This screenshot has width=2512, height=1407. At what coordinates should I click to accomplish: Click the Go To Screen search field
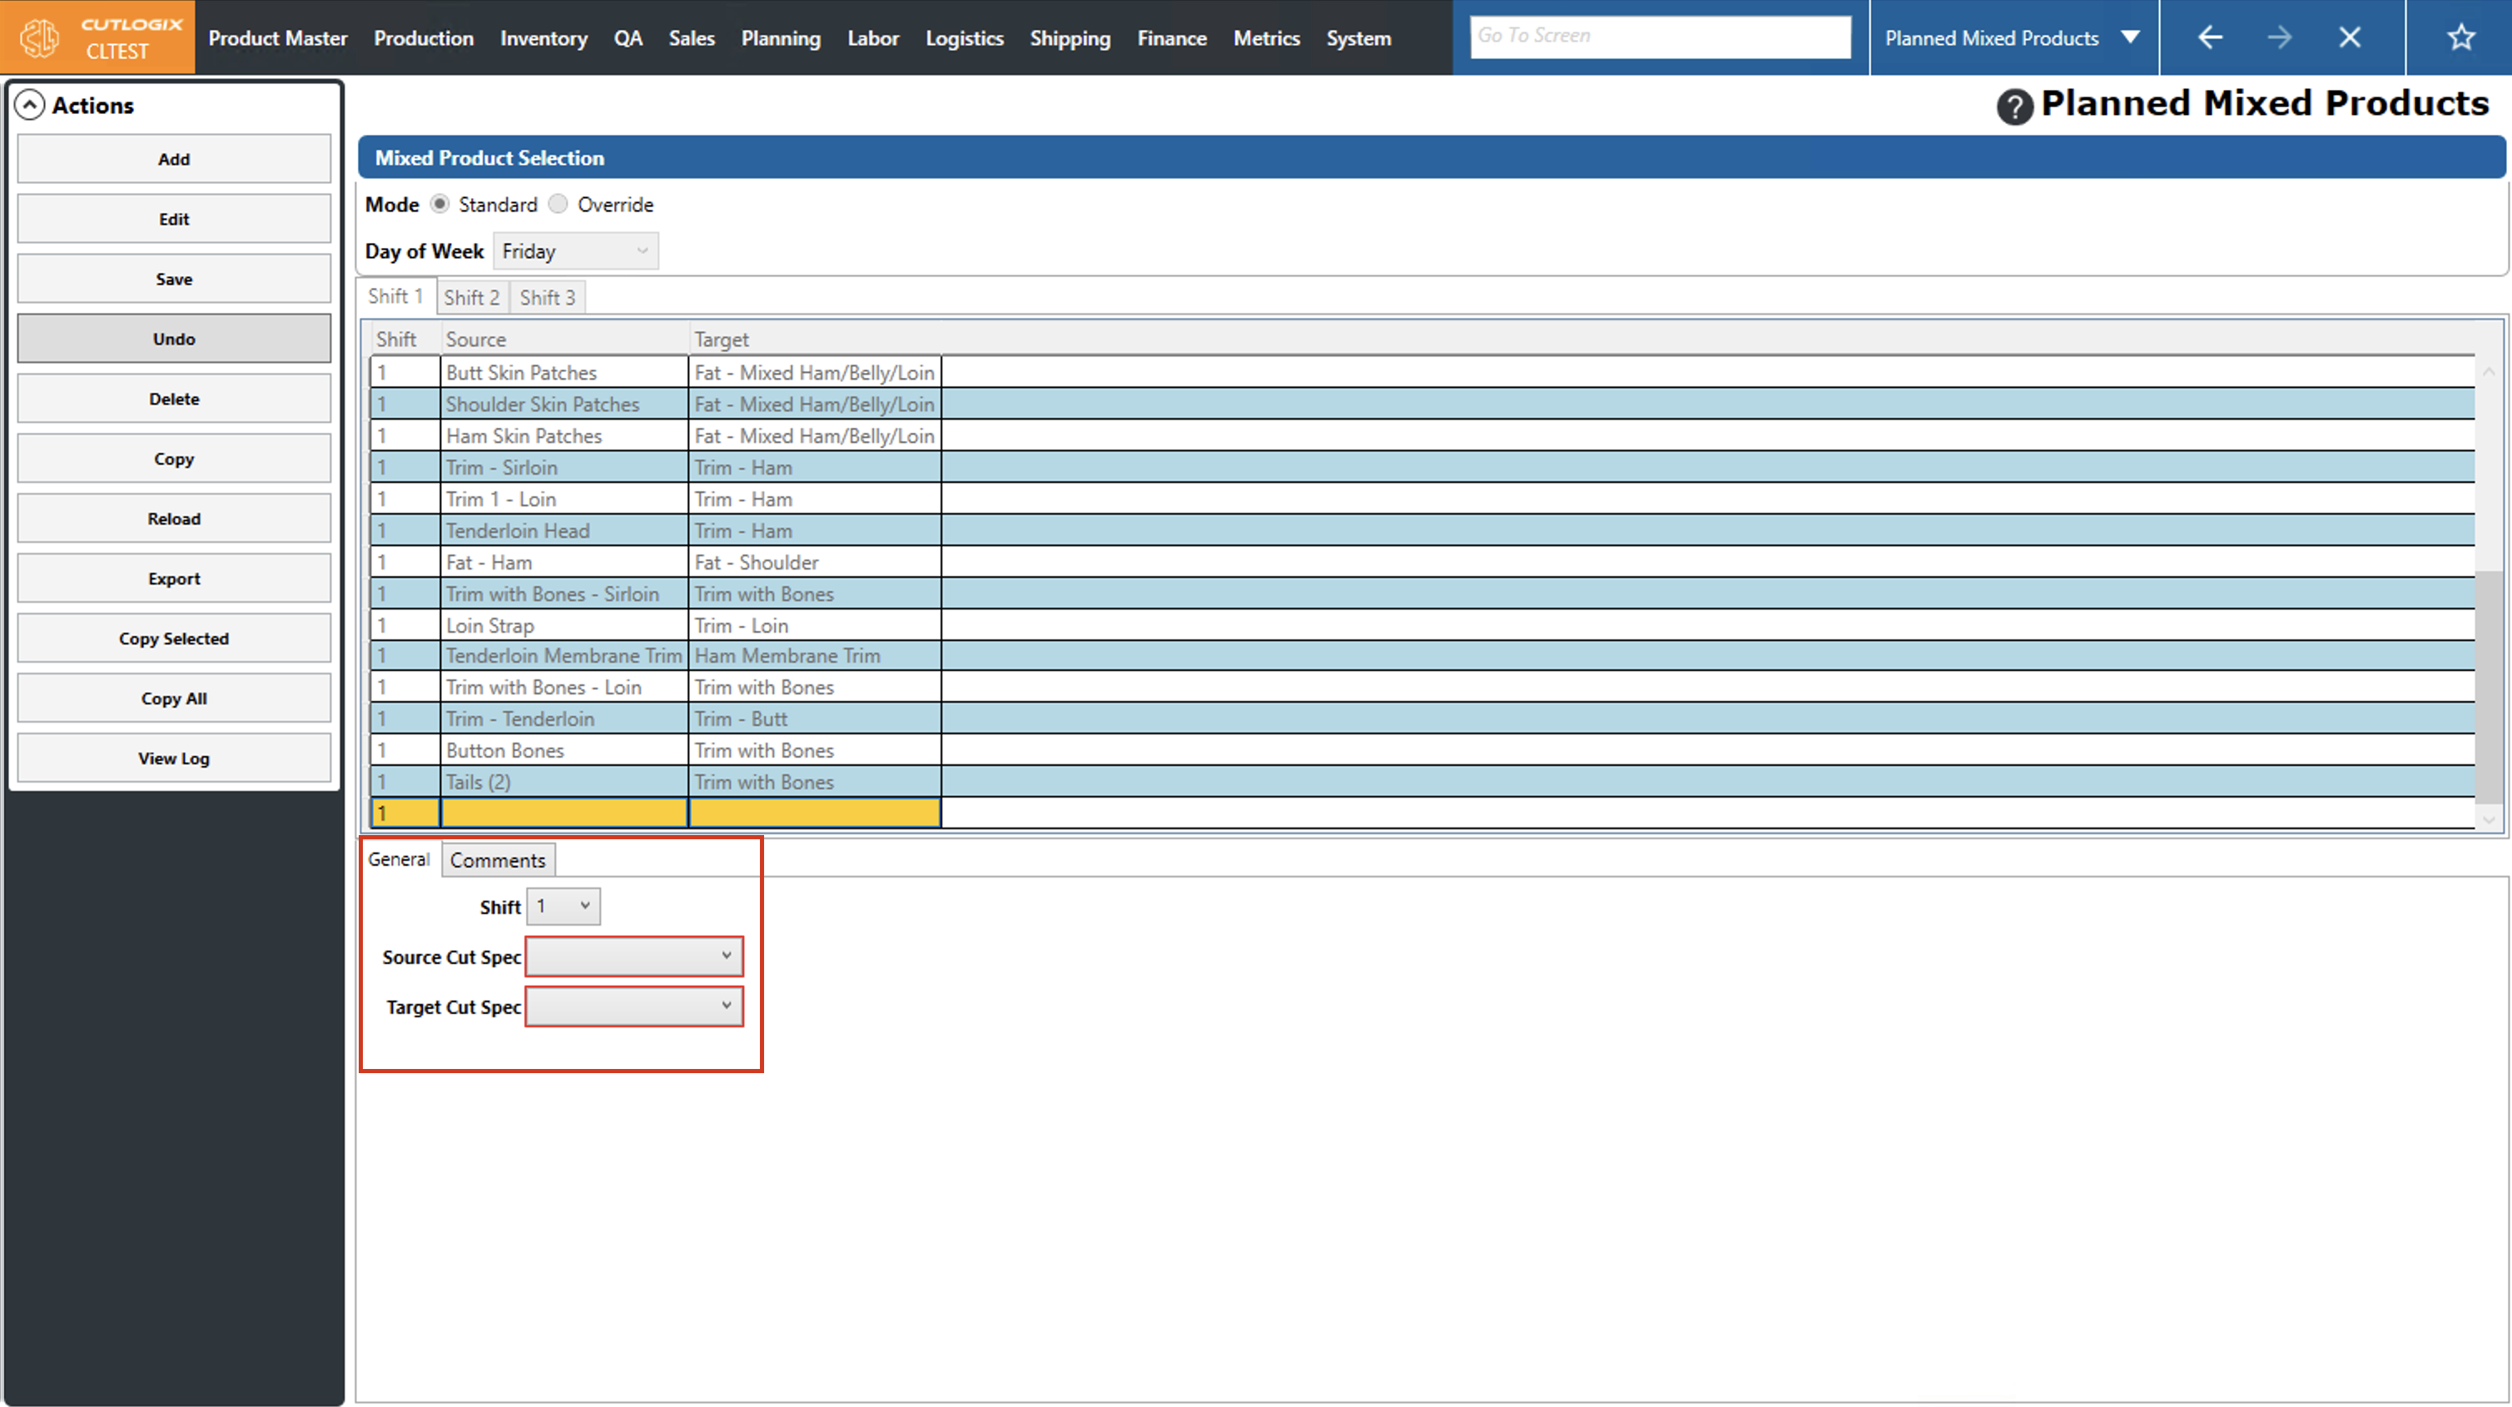click(1660, 36)
